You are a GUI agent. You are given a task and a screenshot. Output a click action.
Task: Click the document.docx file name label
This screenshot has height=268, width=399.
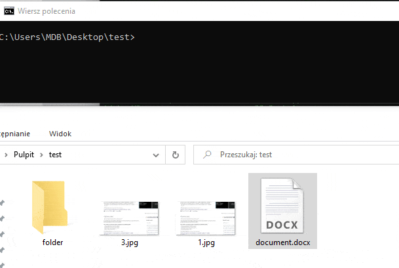283,242
